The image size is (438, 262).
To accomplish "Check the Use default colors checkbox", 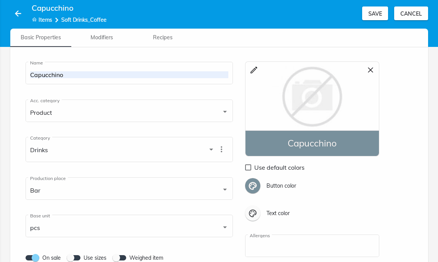I will pos(248,167).
